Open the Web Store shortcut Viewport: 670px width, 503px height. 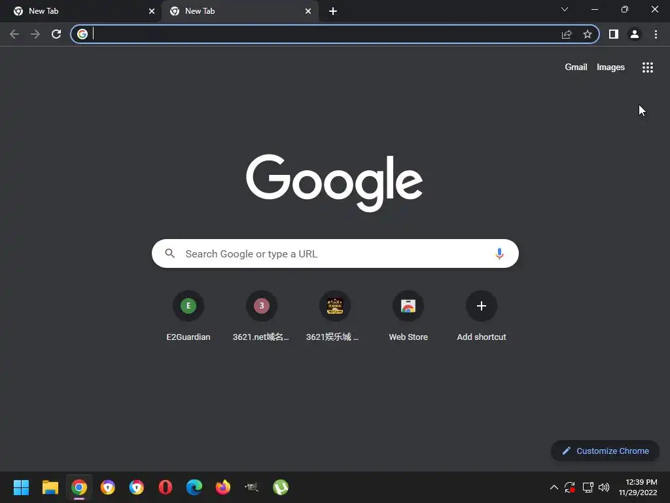[x=408, y=316]
